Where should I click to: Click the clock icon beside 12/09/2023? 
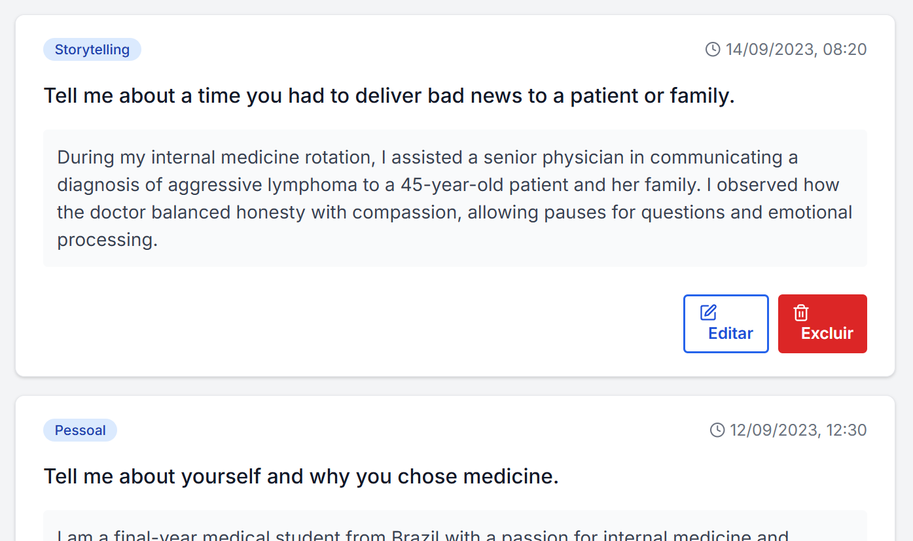point(717,430)
